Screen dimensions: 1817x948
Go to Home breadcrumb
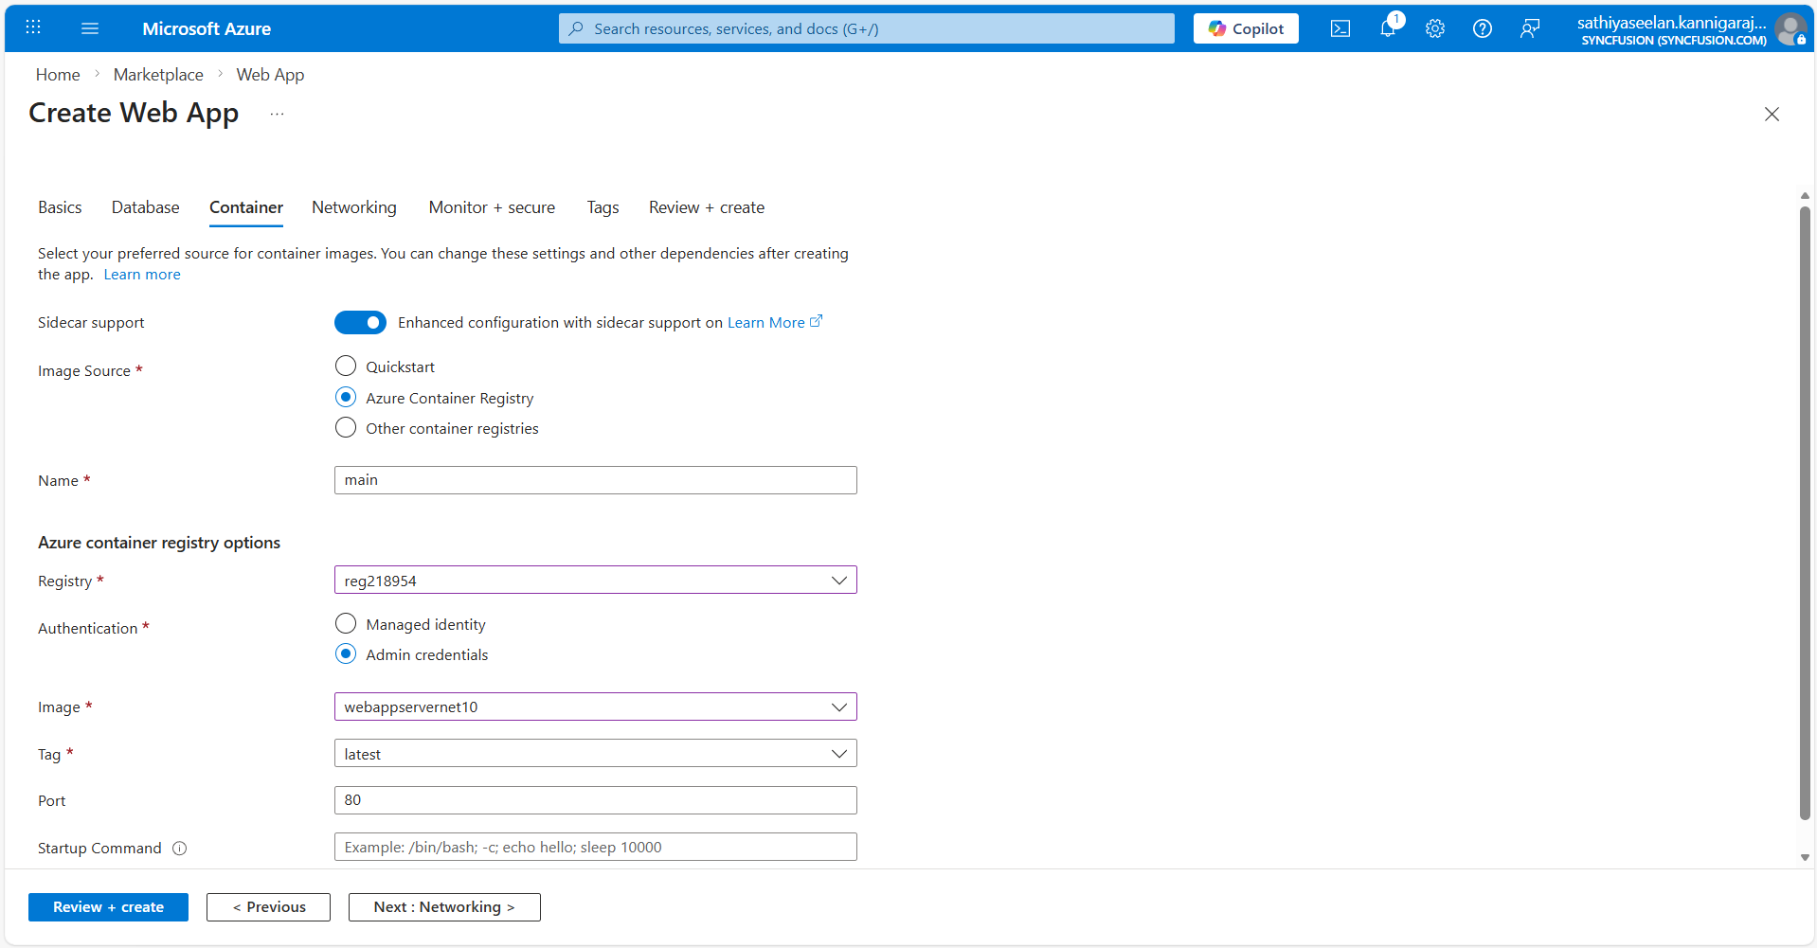click(x=58, y=75)
